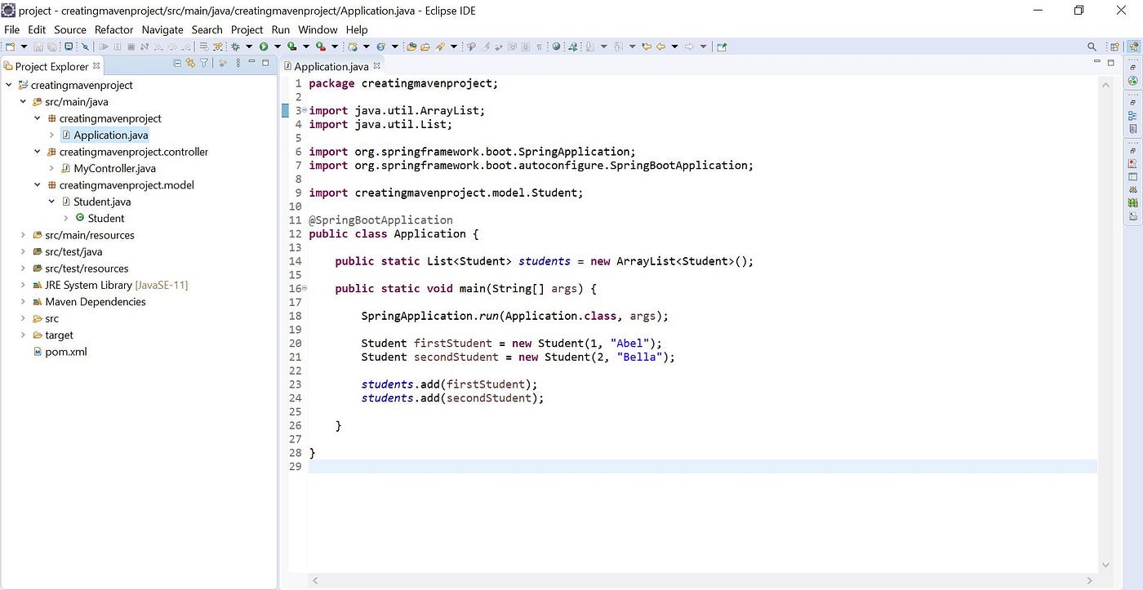Open the Project Explorer View Menu dots
The height and width of the screenshot is (590, 1143).
click(238, 63)
